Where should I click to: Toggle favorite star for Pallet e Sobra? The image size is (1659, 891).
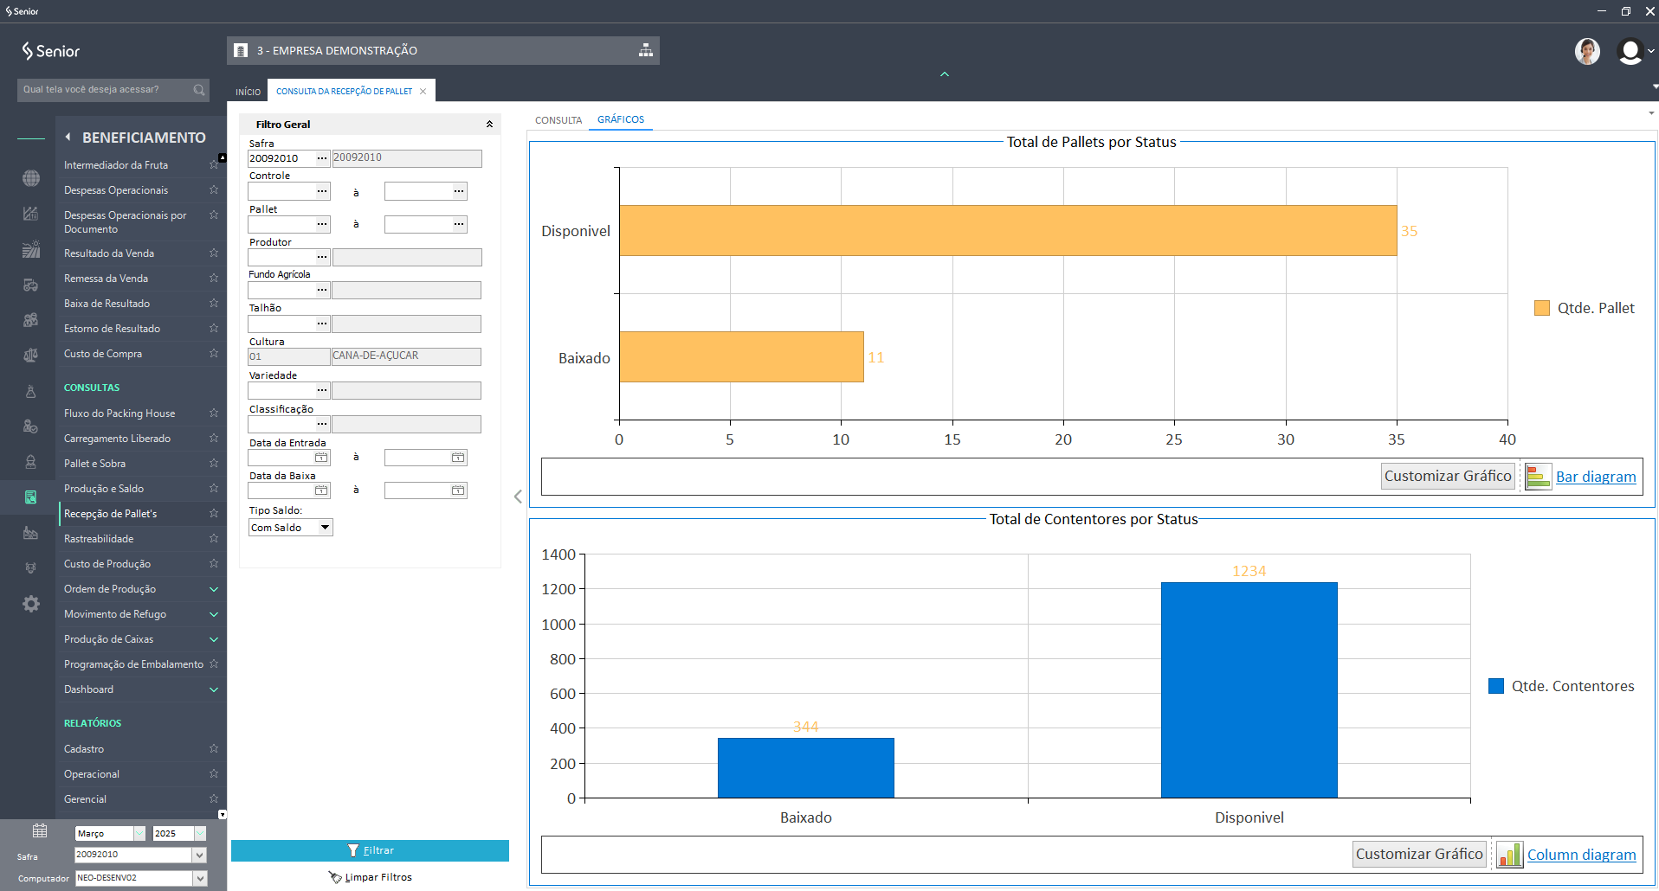(214, 464)
